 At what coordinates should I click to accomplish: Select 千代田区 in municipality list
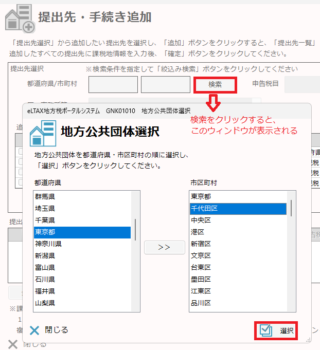pos(238,209)
